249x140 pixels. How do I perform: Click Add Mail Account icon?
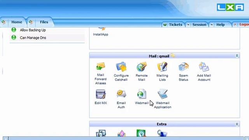coord(204,67)
